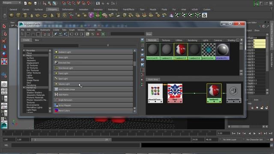Click Hypershade show top tabs only icon

(x=28, y=34)
